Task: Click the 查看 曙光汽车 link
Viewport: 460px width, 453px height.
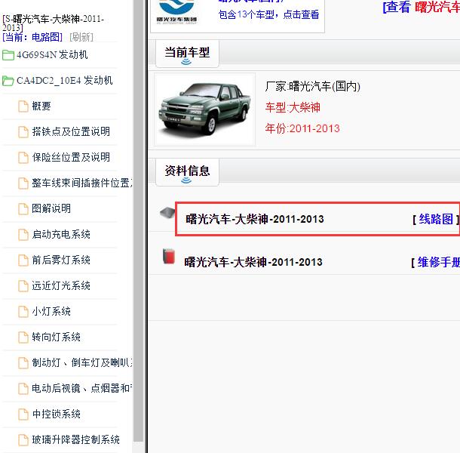Action: click(x=422, y=7)
